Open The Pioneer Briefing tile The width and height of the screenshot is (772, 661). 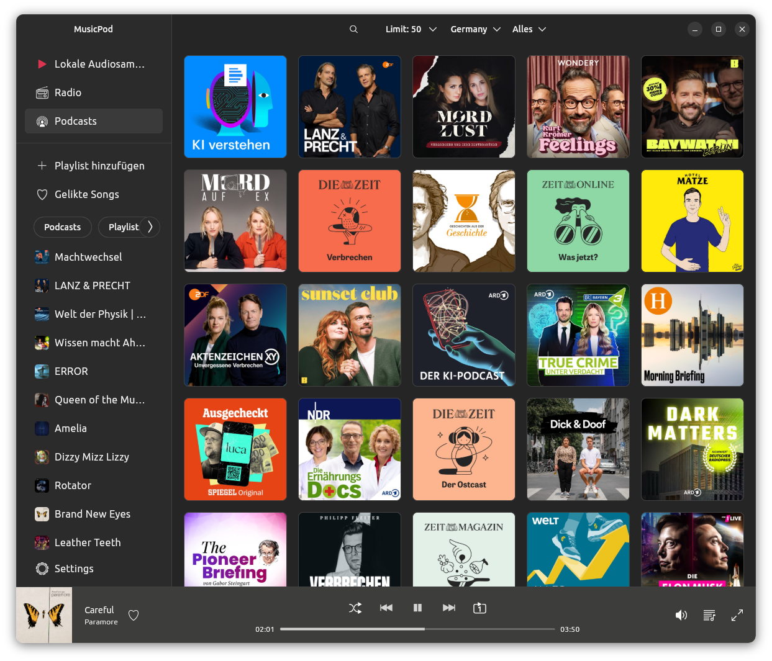235,550
